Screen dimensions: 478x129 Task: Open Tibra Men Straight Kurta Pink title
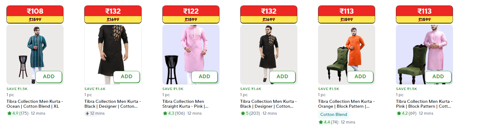click(186, 104)
